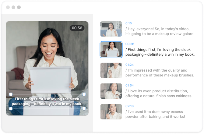Select the subtitle text overlay on the video
Image resolution: width=204 pixels, height=134 pixels.
coord(48,101)
